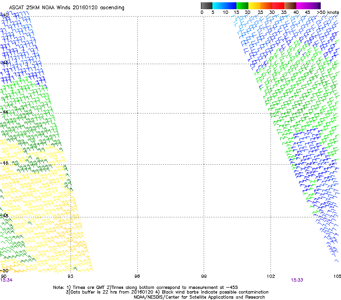
Task: Click the purple time stamp '15:33'
Action: 297,280
